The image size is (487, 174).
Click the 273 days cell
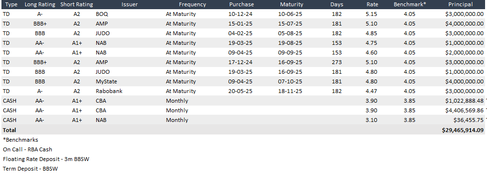coord(337,62)
